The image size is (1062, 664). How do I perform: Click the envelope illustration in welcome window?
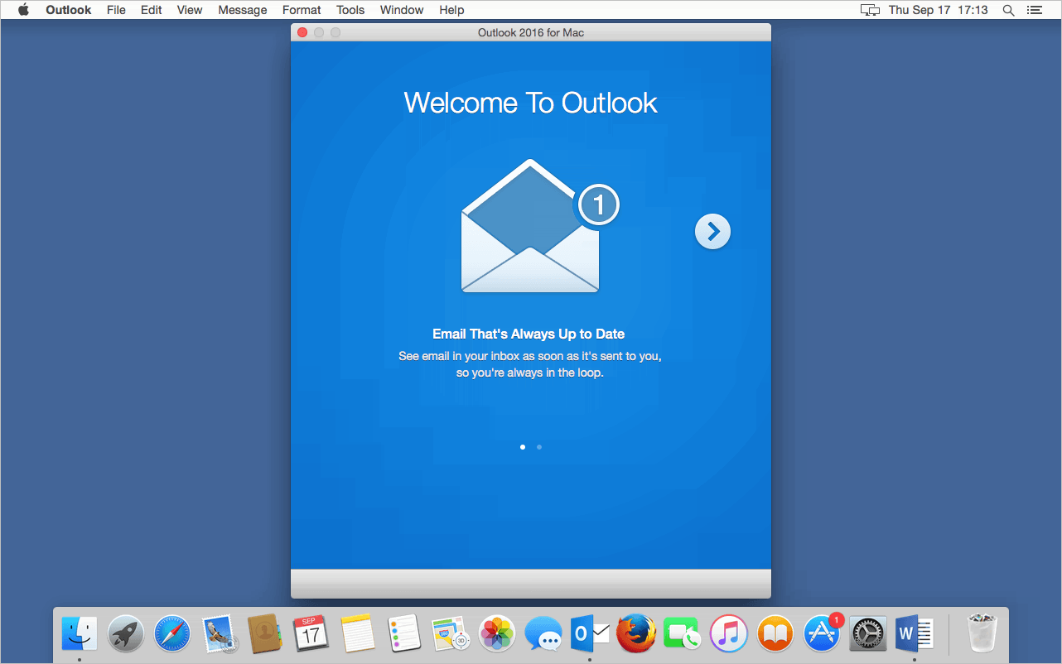[x=530, y=225]
